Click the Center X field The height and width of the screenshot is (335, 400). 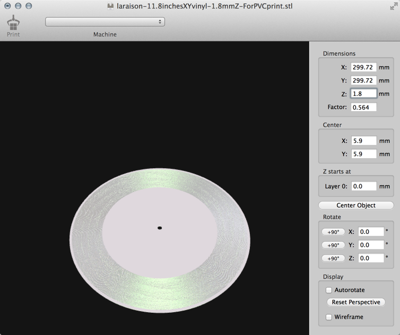[364, 141]
